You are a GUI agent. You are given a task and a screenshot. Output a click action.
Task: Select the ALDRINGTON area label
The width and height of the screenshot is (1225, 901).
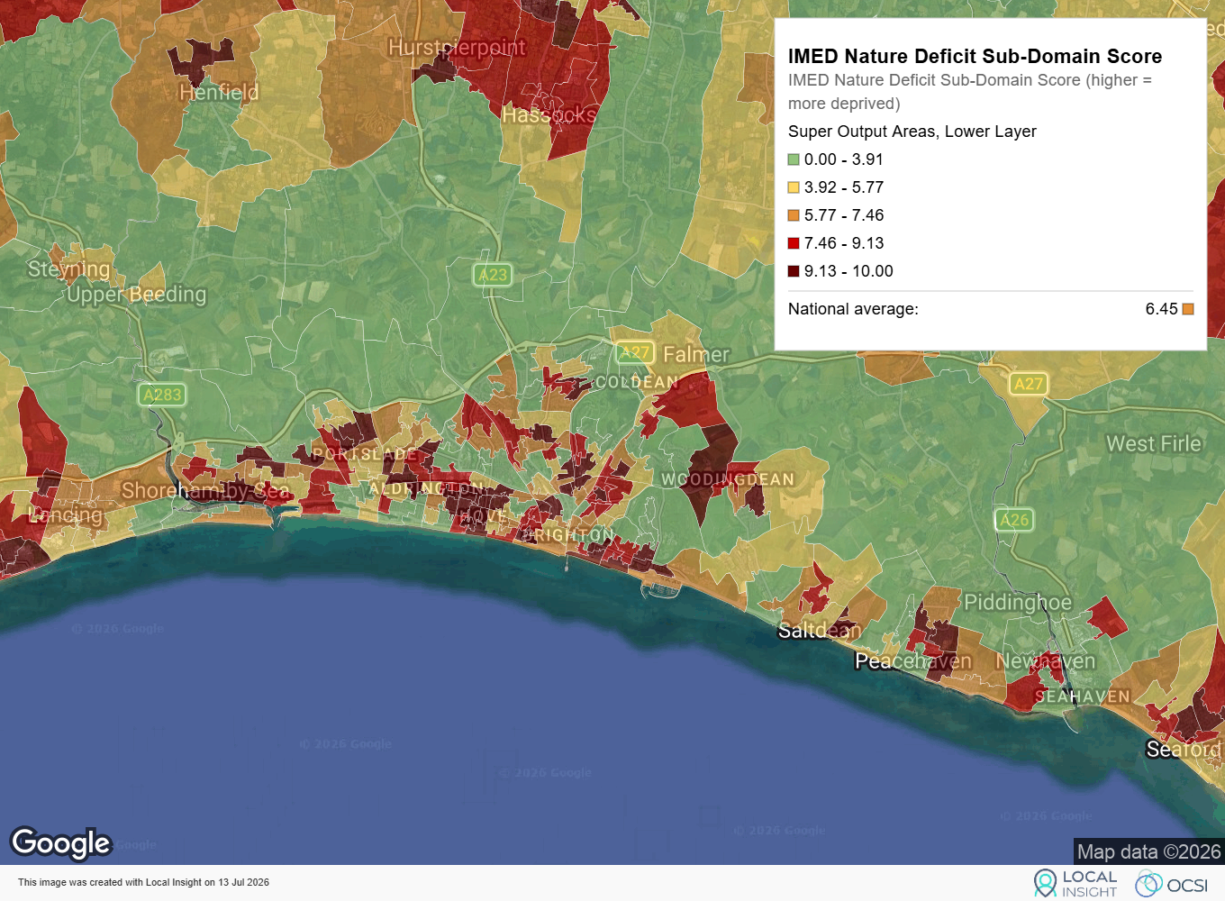click(x=426, y=488)
